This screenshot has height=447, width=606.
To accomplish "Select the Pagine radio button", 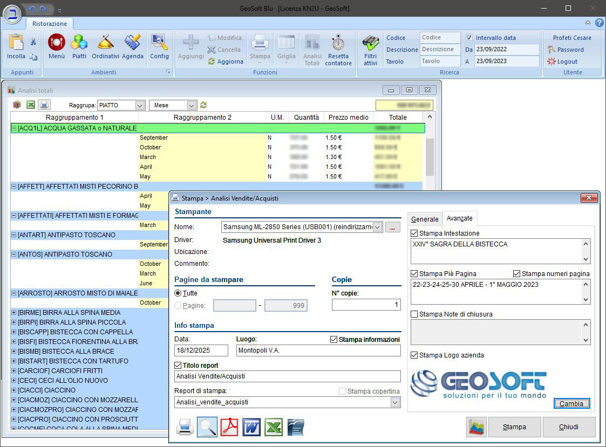I will (x=178, y=306).
